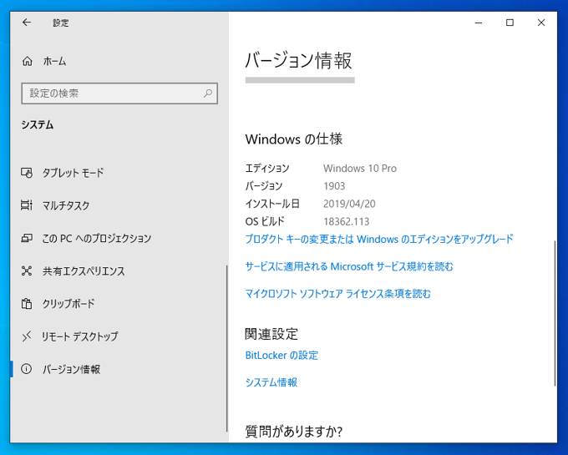Click the マルチタスク icon
Screen dimensions: 568x455
coord(27,205)
